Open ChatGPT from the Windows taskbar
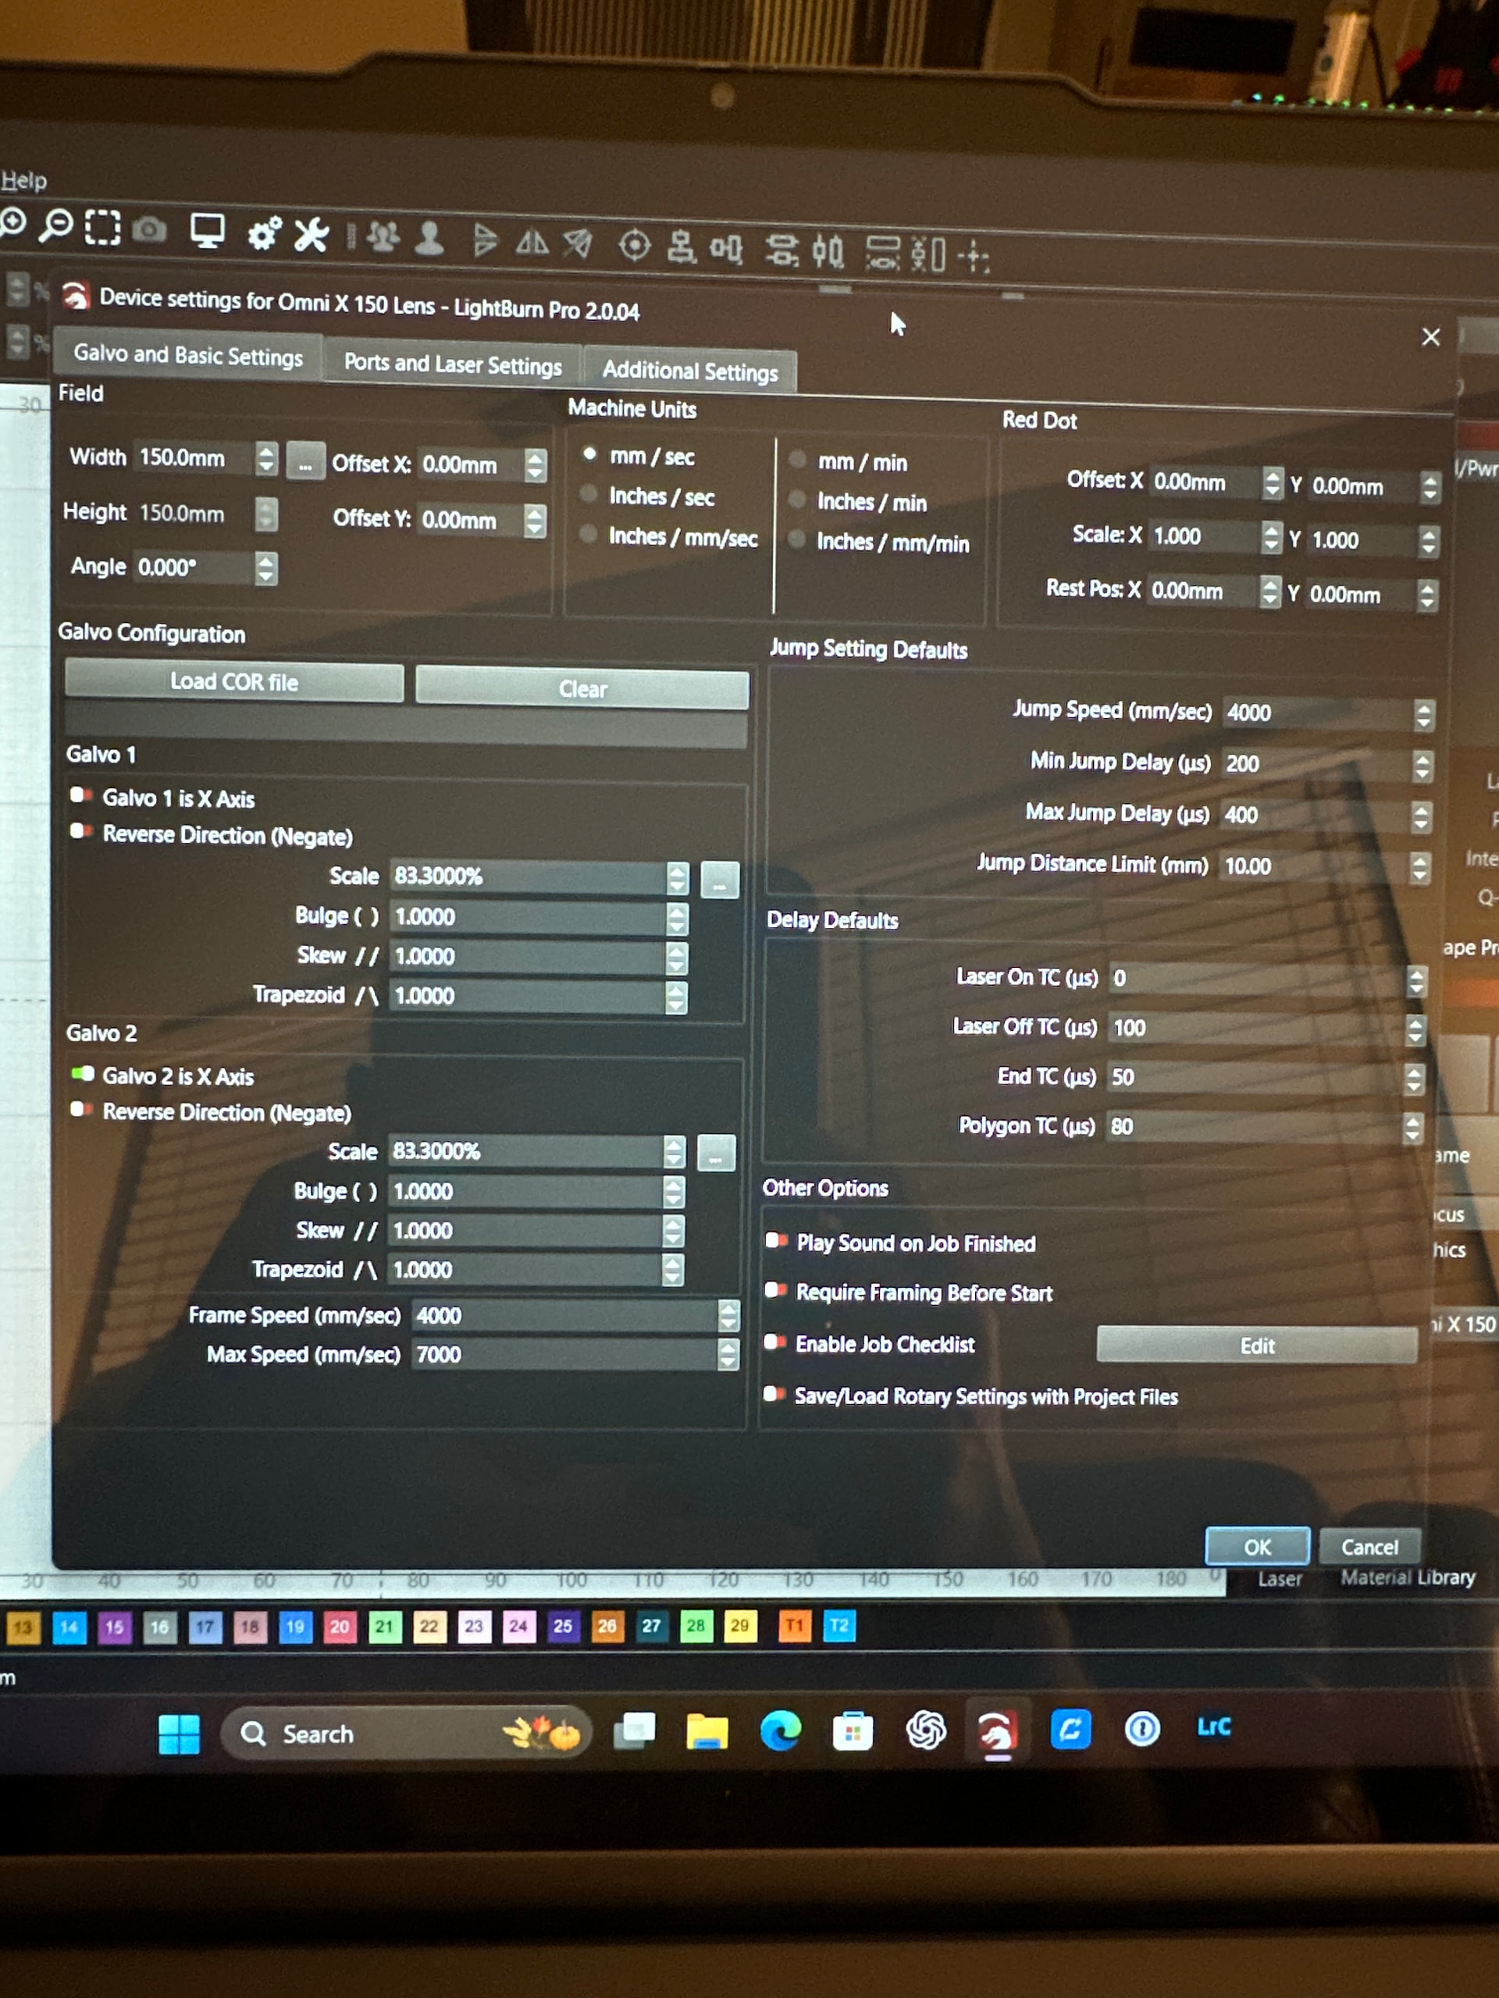 (925, 1730)
